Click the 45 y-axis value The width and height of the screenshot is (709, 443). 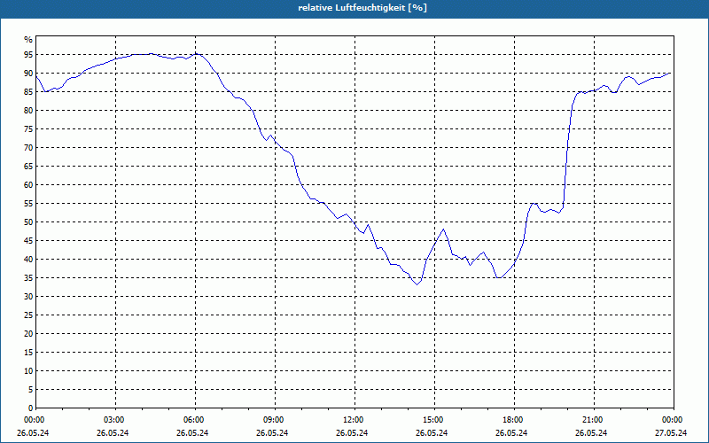28,240
